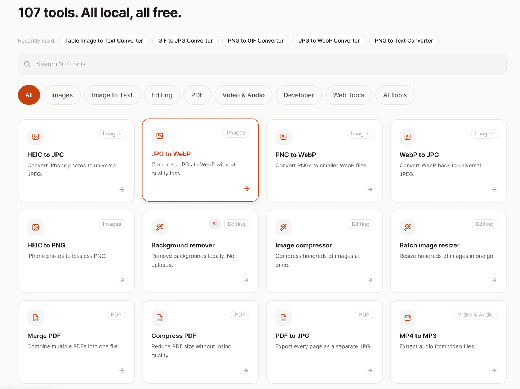This screenshot has width=520, height=389.
Task: Focus the Search 107 tools field
Action: pos(262,64)
